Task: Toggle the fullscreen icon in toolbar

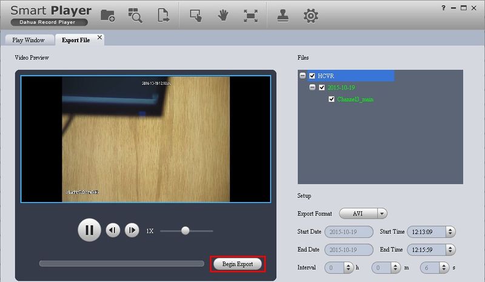Action: (250, 16)
